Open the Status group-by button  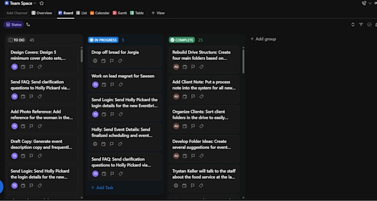tap(13, 24)
